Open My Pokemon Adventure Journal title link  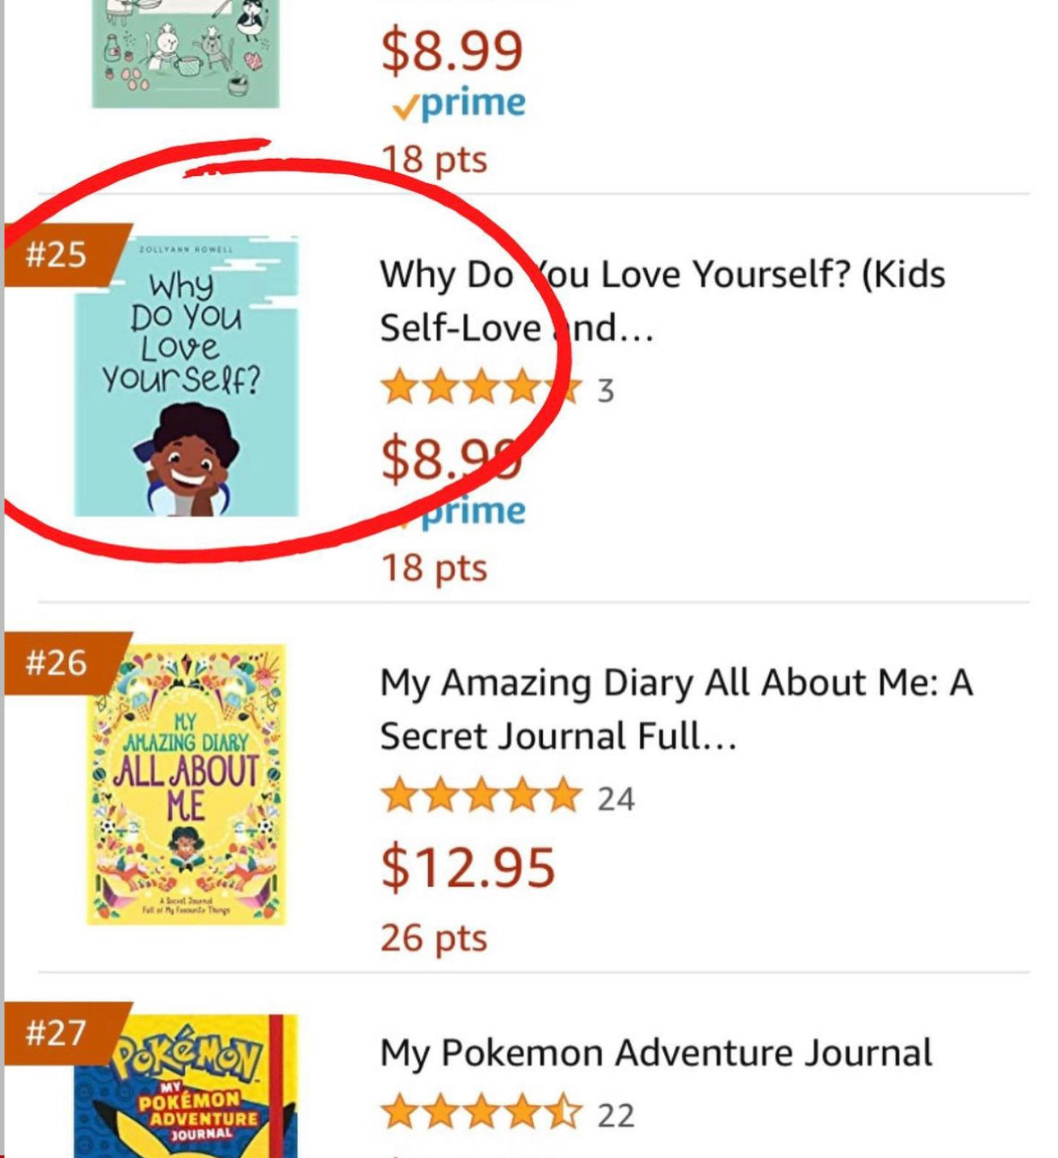pos(656,1053)
